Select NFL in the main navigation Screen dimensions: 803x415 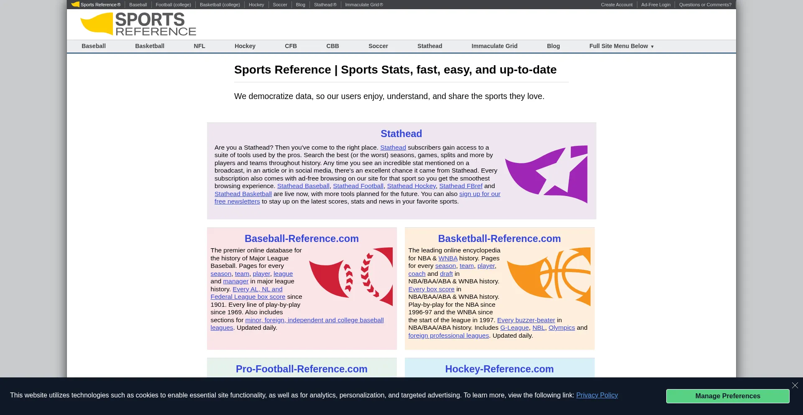pyautogui.click(x=199, y=46)
